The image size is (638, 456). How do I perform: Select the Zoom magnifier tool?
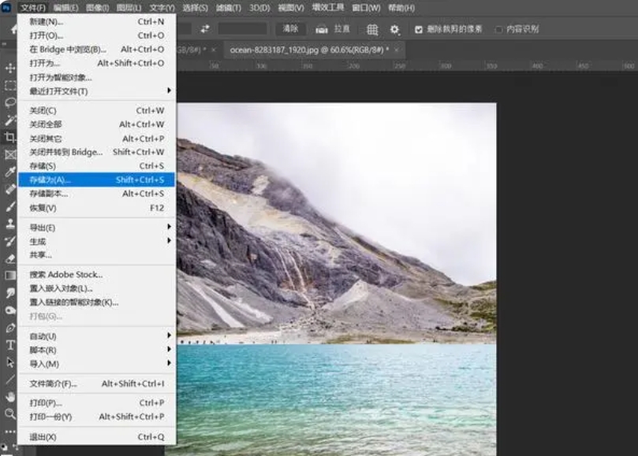pyautogui.click(x=9, y=413)
